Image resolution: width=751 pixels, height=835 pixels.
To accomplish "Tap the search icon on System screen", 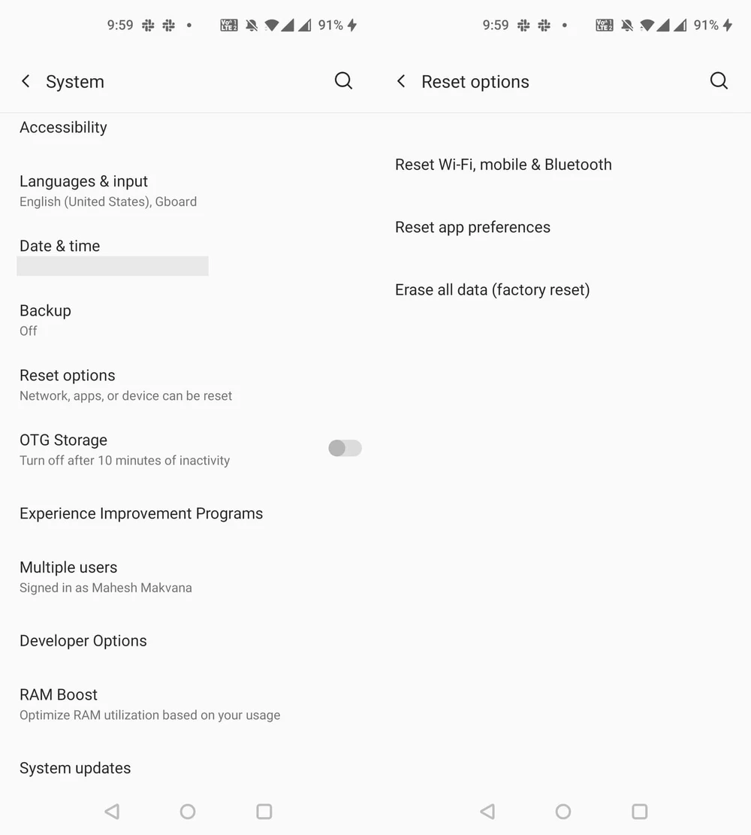I will click(343, 81).
